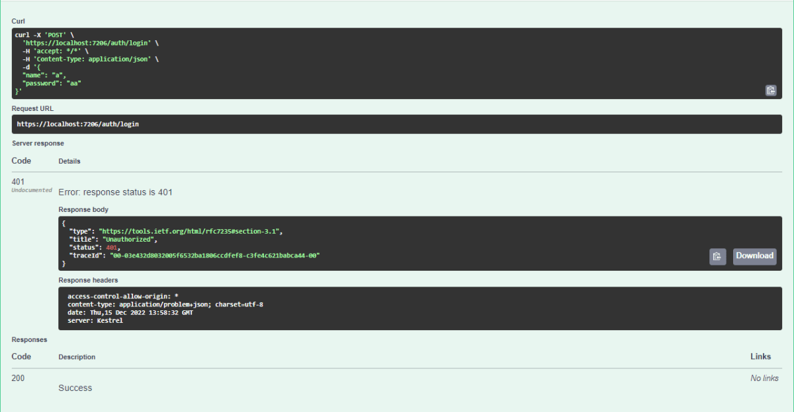Click the curl -X 'POST' line
The height and width of the screenshot is (412, 794).
(44, 34)
